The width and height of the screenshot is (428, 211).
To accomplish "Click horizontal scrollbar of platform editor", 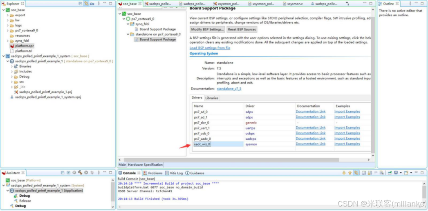I will tap(231, 160).
